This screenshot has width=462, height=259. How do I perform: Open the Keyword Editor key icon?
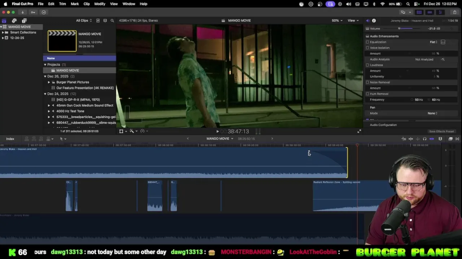click(x=33, y=12)
